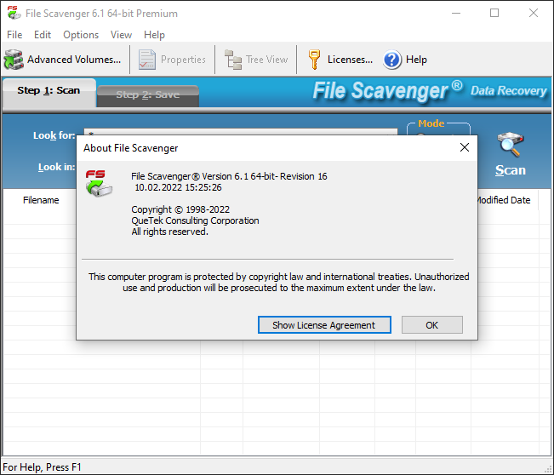The image size is (554, 475).
Task: Click the FS logo in About dialog
Action: pos(99,183)
